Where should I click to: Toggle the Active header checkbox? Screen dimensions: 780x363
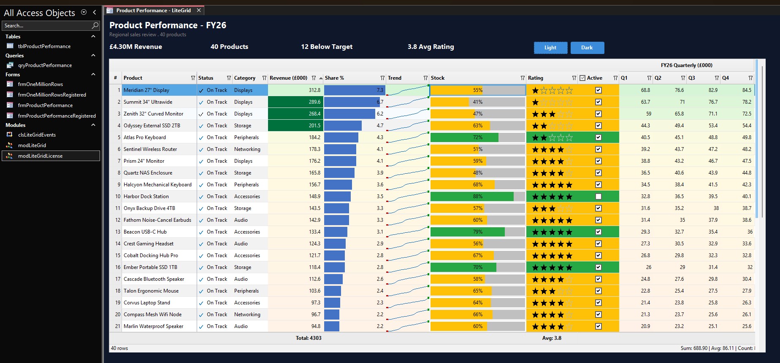(582, 78)
